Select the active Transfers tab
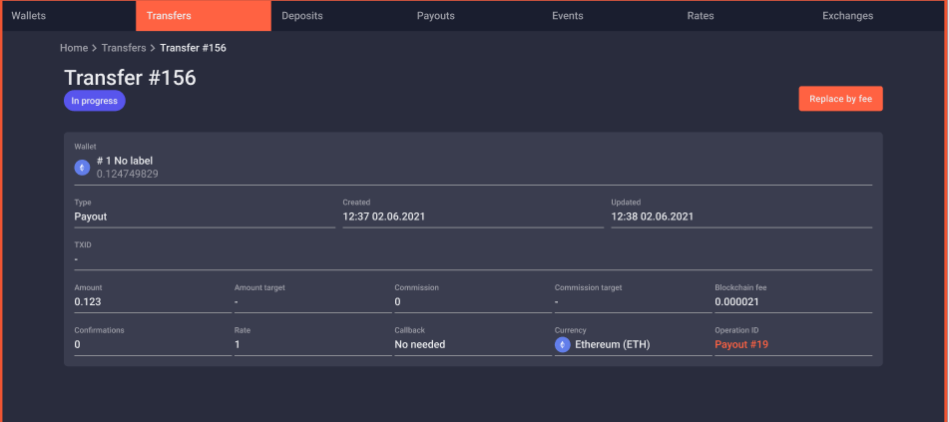Screen dimensions: 949x422 [169, 16]
